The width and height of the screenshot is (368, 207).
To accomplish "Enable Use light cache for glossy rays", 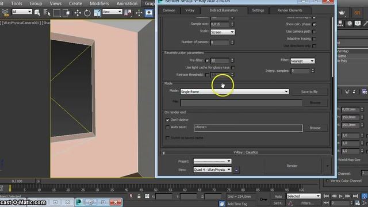I will click(233, 68).
